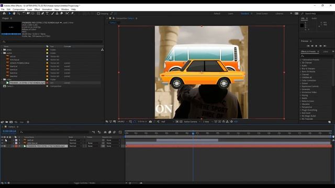The width and height of the screenshot is (335, 188).
Task: Select the Unified Camera tool
Action: 28,14
